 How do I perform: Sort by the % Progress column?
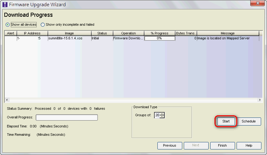tap(160, 33)
